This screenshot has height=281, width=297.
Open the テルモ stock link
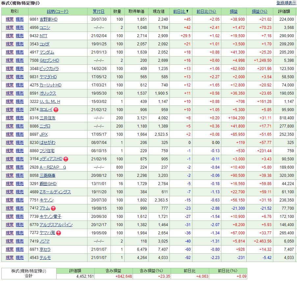(45, 258)
